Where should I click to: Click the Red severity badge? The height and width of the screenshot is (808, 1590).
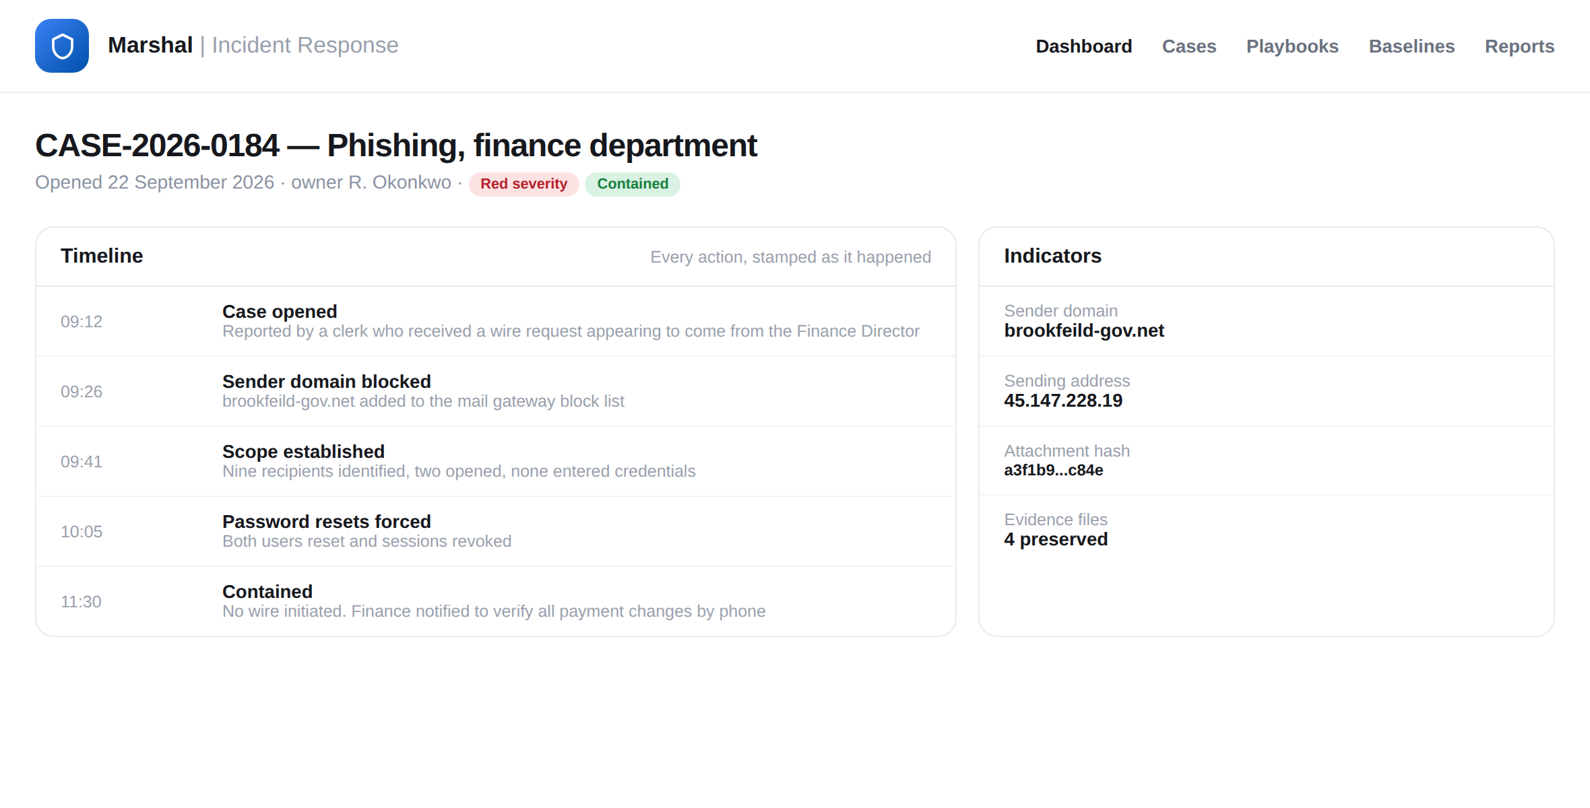pos(523,184)
